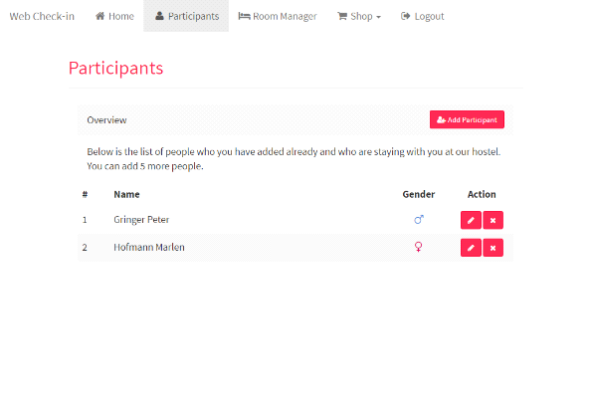The image size is (591, 397).
Task: Edit participant Hofmann Marlen with pencil icon
Action: [471, 248]
